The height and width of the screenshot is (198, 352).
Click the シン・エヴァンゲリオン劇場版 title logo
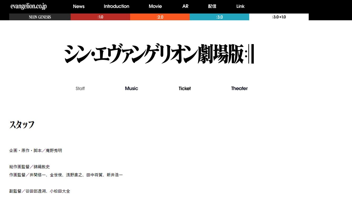click(x=159, y=54)
